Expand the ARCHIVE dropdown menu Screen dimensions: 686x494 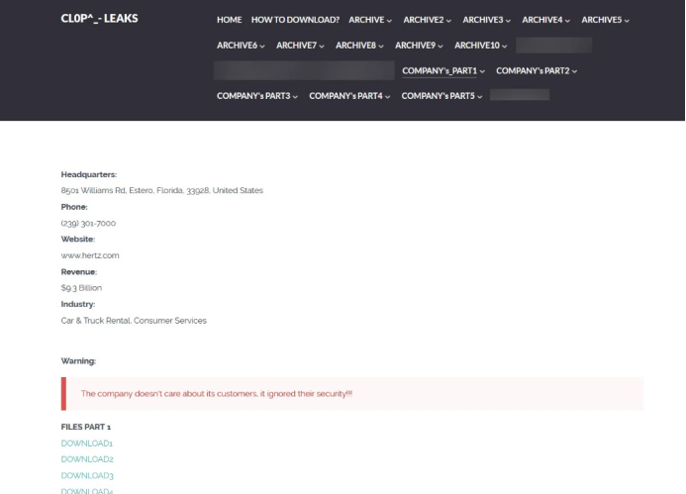click(x=370, y=20)
